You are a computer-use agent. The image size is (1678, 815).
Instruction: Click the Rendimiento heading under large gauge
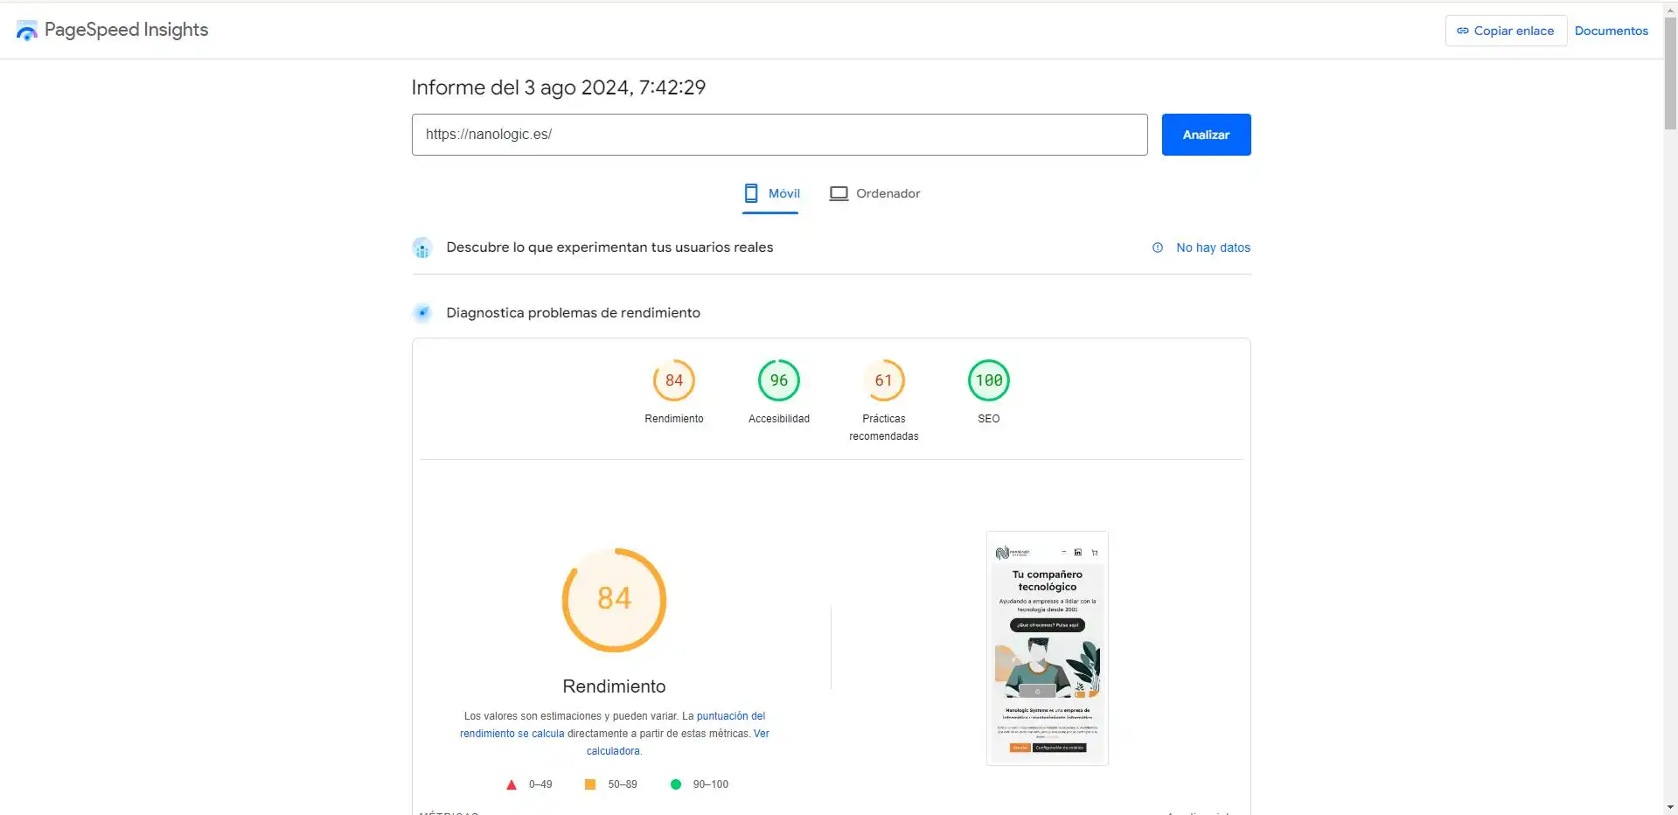[x=614, y=686]
